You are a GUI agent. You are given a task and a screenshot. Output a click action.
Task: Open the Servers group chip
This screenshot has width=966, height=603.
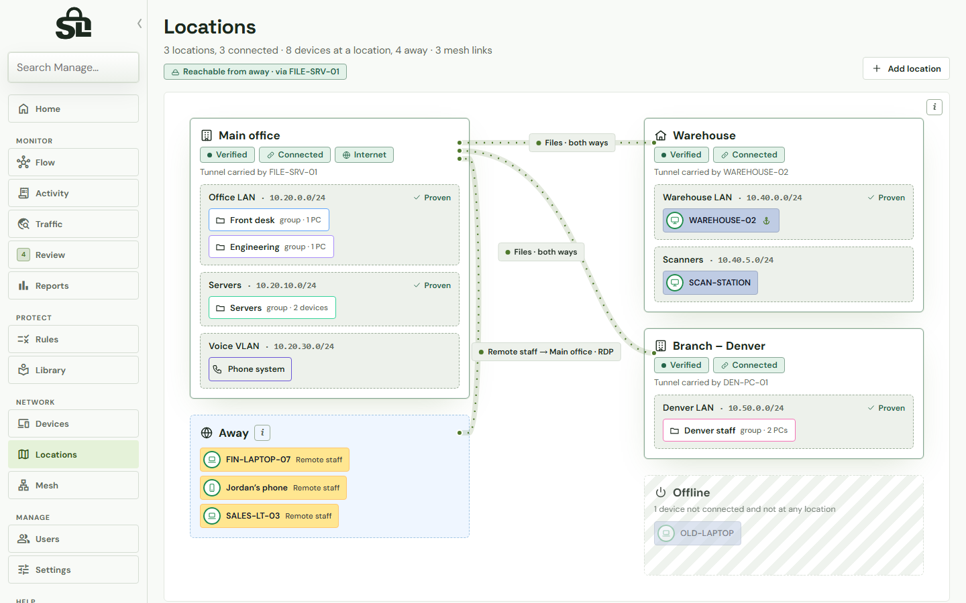(272, 308)
